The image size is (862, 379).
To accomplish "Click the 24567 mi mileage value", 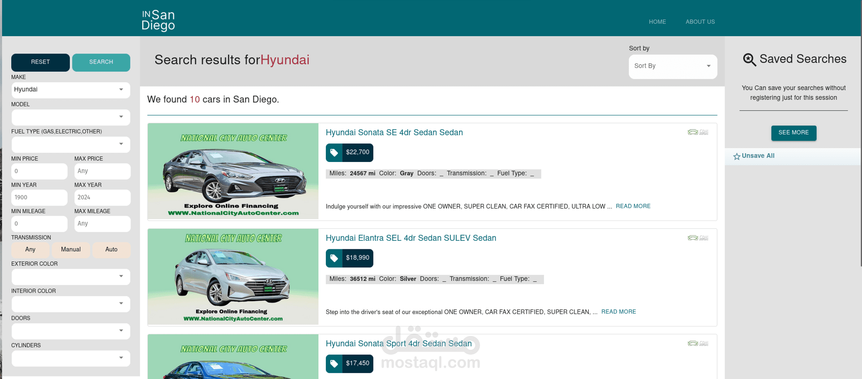I will [362, 174].
